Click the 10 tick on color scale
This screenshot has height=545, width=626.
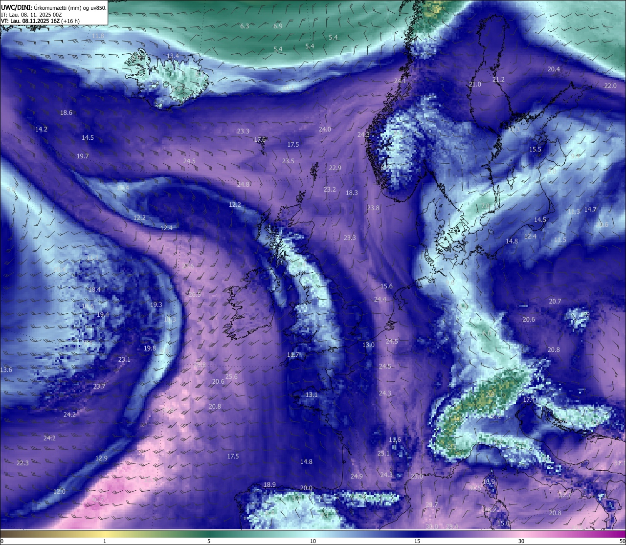pos(313,541)
